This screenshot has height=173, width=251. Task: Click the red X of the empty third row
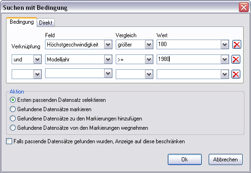coord(236,74)
